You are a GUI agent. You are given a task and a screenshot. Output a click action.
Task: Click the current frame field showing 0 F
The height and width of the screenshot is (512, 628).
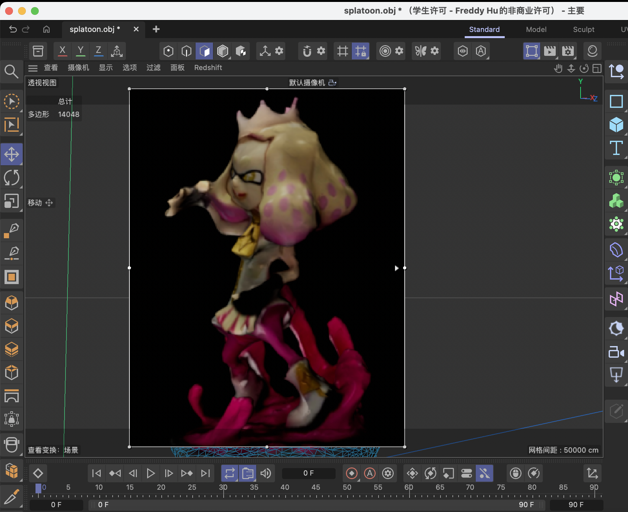coord(308,473)
